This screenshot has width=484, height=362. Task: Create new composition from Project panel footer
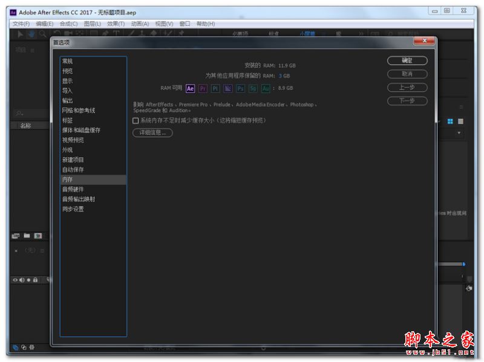(38, 236)
